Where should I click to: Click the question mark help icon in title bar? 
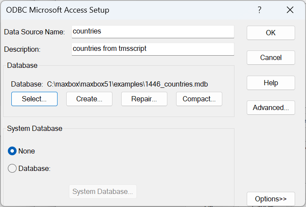click(259, 10)
